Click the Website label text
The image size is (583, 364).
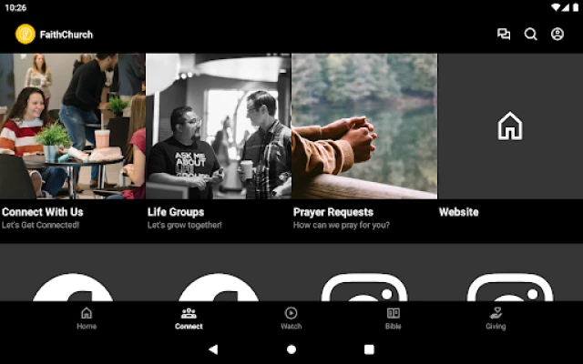pos(458,212)
